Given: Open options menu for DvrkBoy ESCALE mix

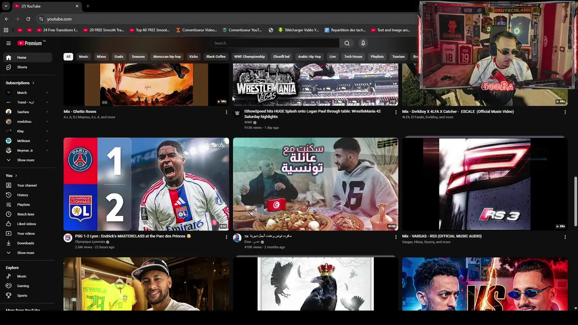Looking at the screenshot, I should [x=565, y=112].
